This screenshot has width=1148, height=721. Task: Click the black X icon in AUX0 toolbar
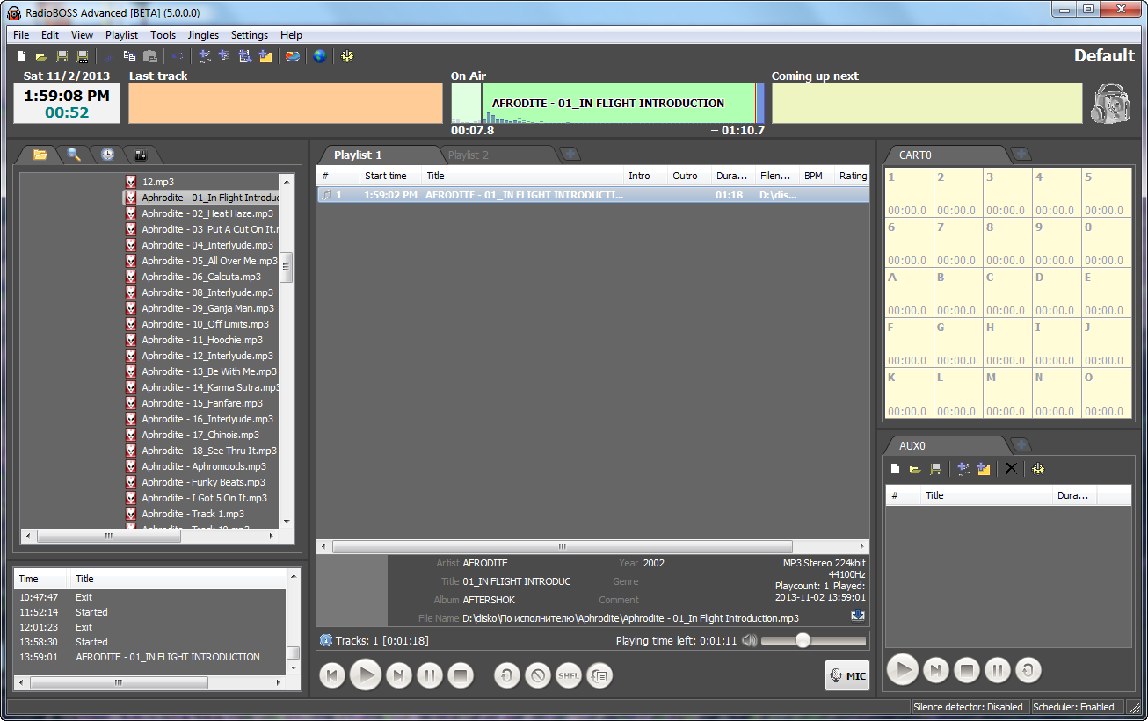[1011, 469]
